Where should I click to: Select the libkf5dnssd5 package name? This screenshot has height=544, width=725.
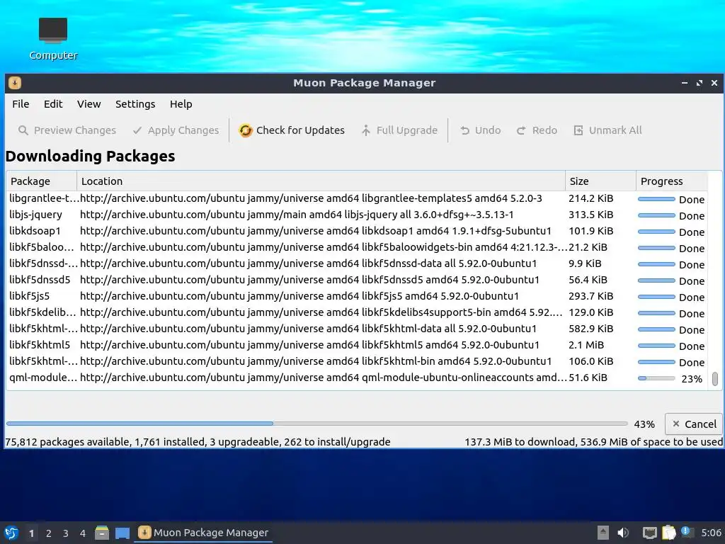[x=40, y=280]
